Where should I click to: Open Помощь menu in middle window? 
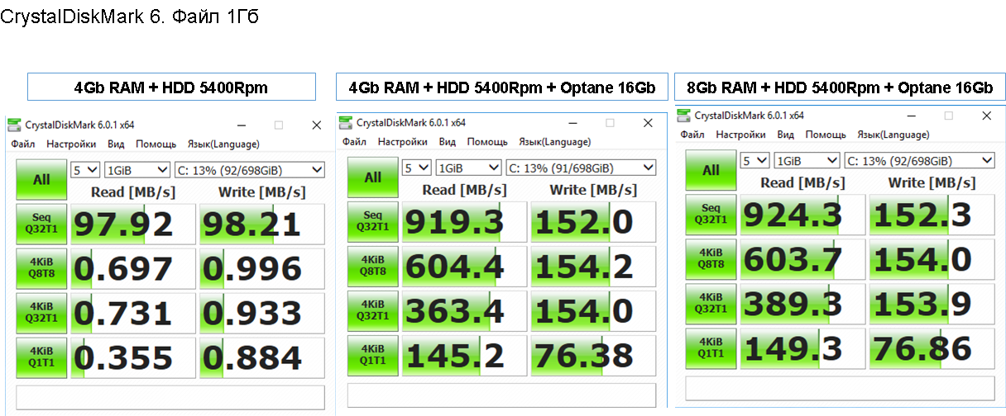(x=487, y=142)
